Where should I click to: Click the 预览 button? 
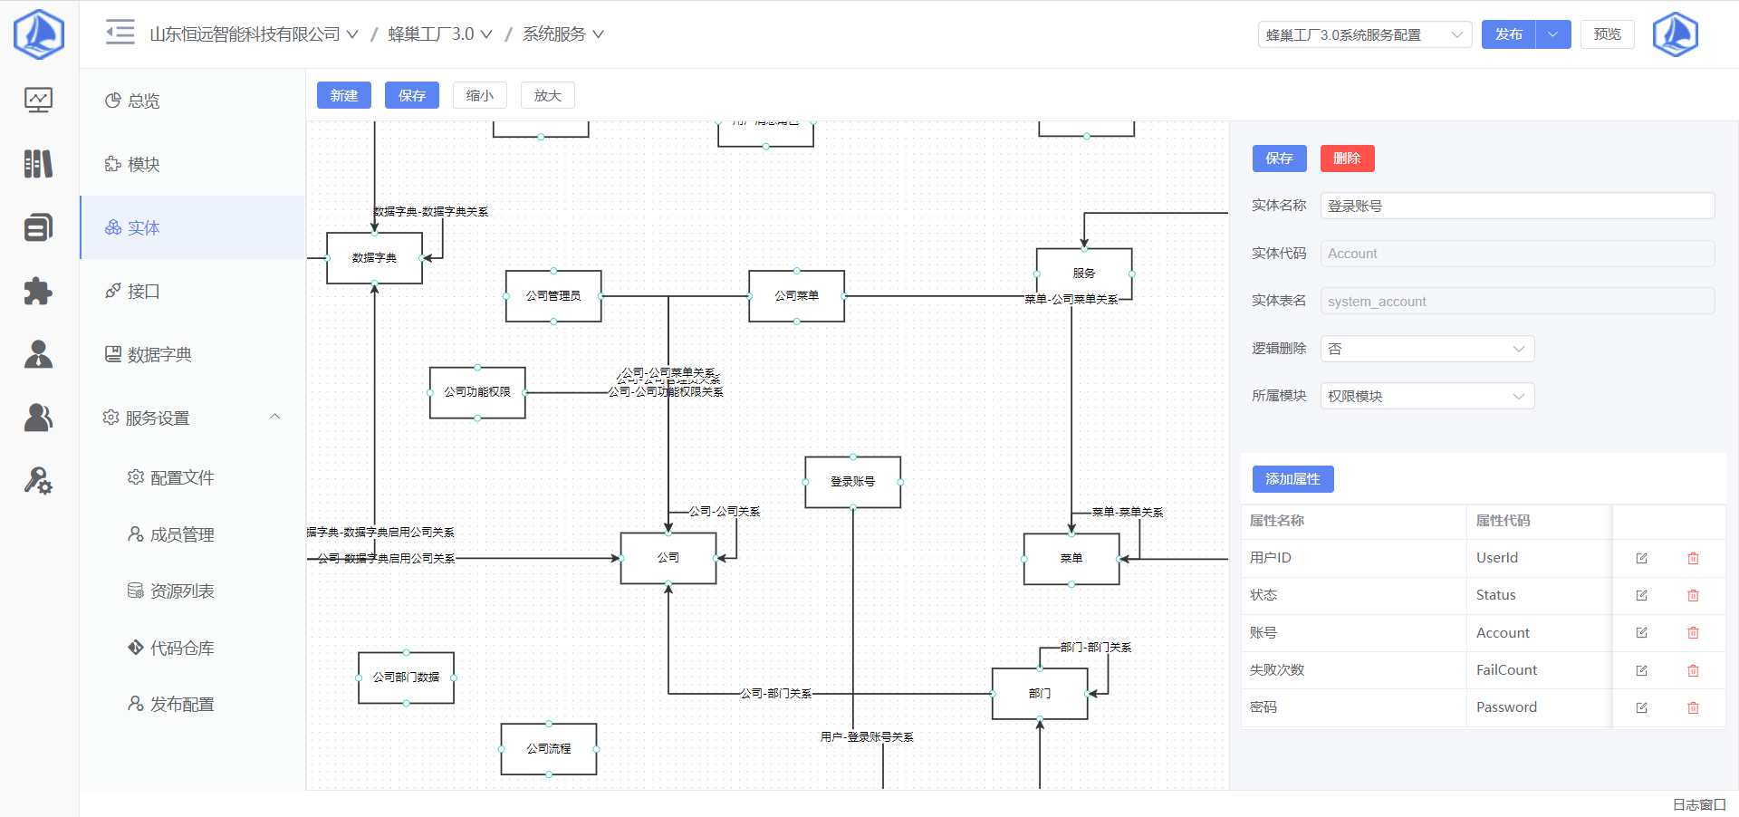[x=1608, y=34]
